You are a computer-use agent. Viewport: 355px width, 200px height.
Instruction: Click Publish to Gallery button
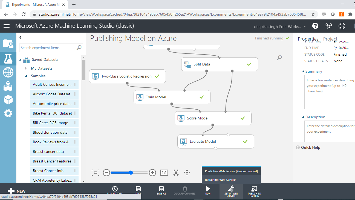pyautogui.click(x=254, y=191)
